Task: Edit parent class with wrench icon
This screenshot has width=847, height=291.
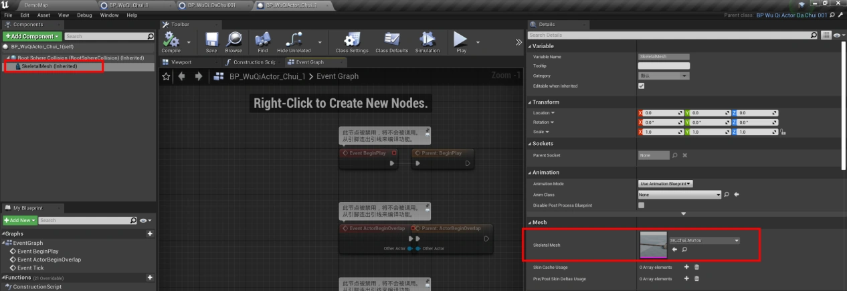Action: point(840,15)
